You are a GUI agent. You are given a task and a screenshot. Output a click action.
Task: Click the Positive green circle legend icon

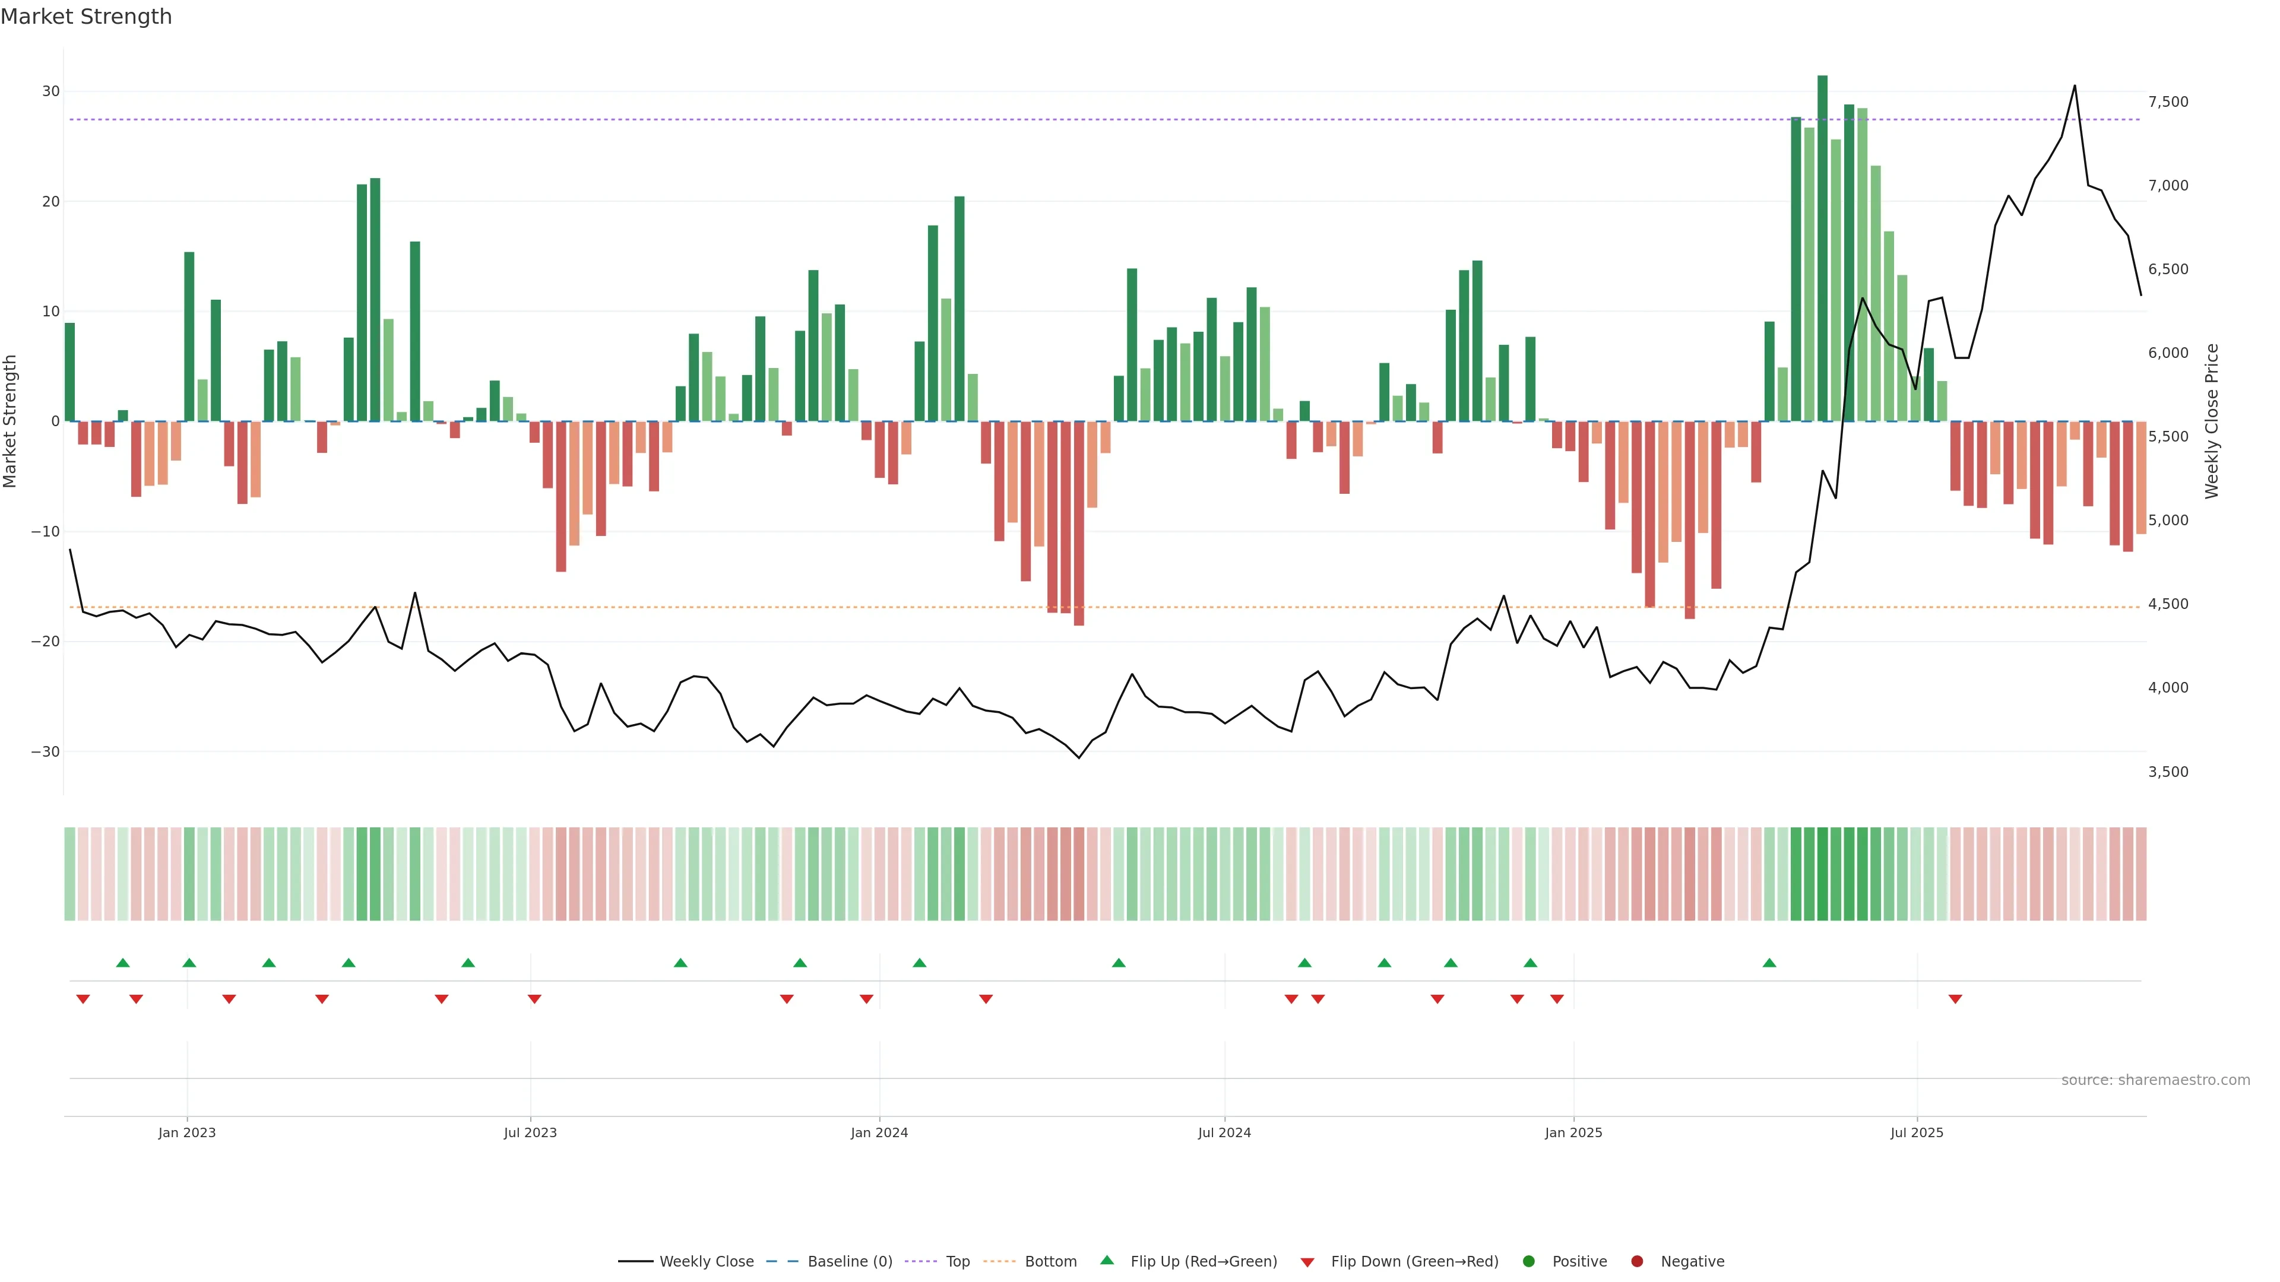click(x=1528, y=1262)
